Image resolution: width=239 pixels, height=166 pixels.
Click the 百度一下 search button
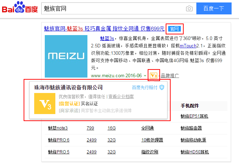click(x=214, y=8)
